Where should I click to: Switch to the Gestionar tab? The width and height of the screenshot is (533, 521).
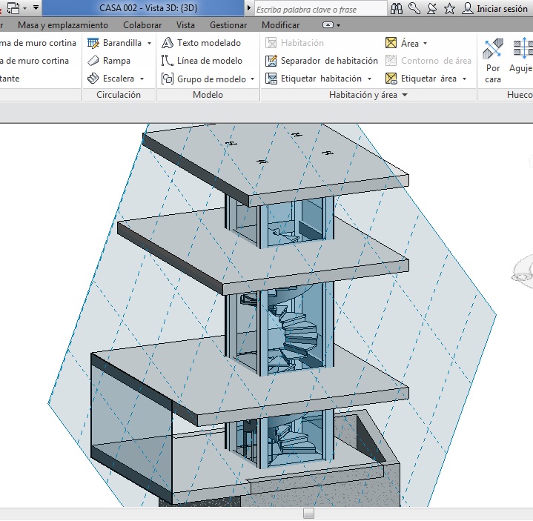tap(228, 25)
